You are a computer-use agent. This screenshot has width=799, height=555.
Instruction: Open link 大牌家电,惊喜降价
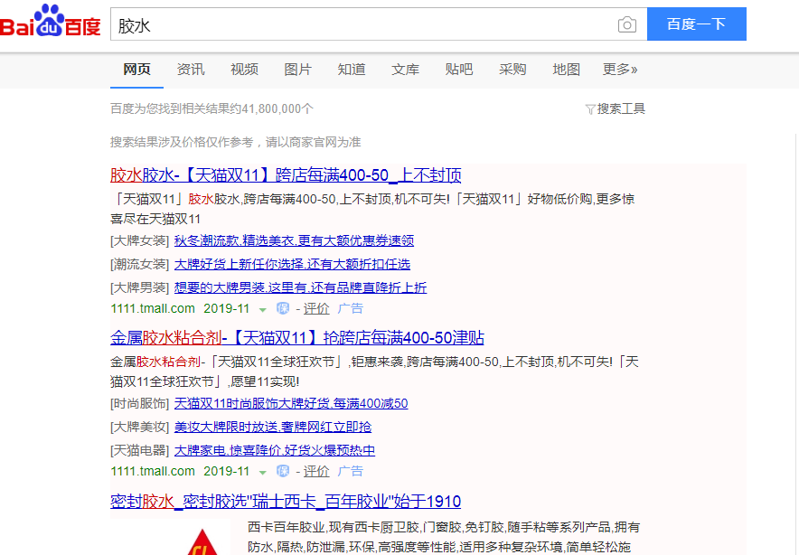[275, 450]
